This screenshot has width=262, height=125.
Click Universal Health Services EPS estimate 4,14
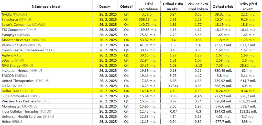(173, 117)
